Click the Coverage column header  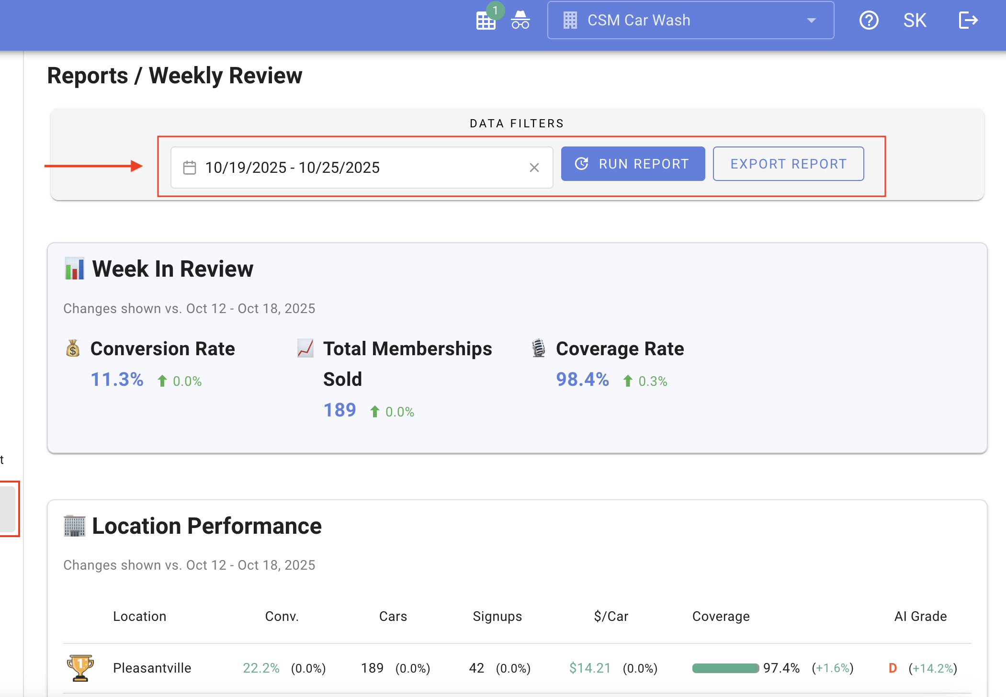pos(721,617)
